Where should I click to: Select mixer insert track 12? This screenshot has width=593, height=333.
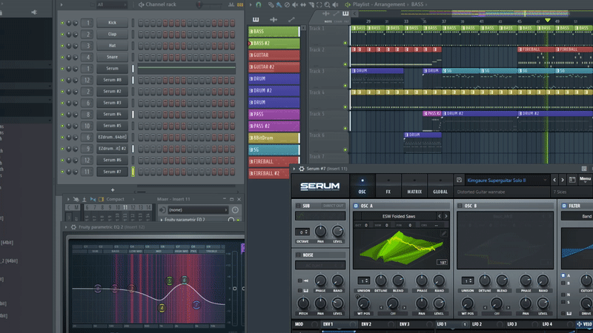pyautogui.click(x=133, y=207)
